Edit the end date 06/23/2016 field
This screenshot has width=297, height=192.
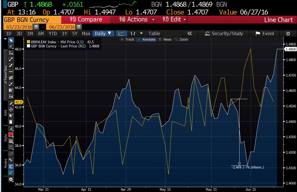pyautogui.click(x=61, y=27)
